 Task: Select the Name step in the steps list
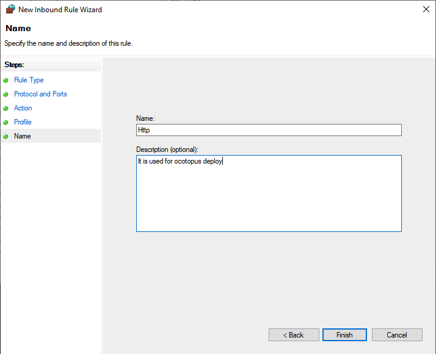click(23, 136)
